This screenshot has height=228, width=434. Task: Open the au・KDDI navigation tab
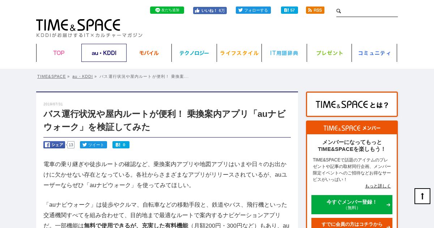click(104, 53)
